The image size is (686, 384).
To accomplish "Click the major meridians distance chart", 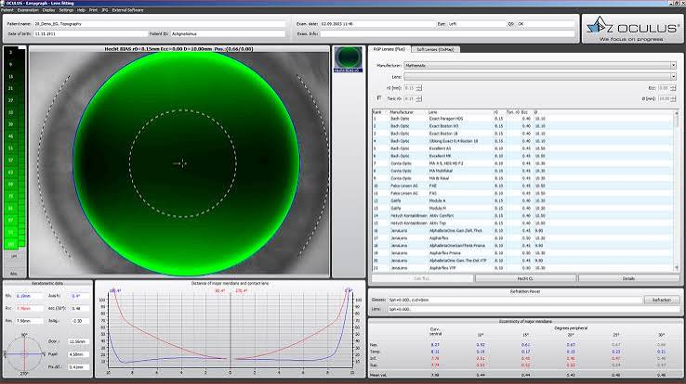I will (231, 330).
